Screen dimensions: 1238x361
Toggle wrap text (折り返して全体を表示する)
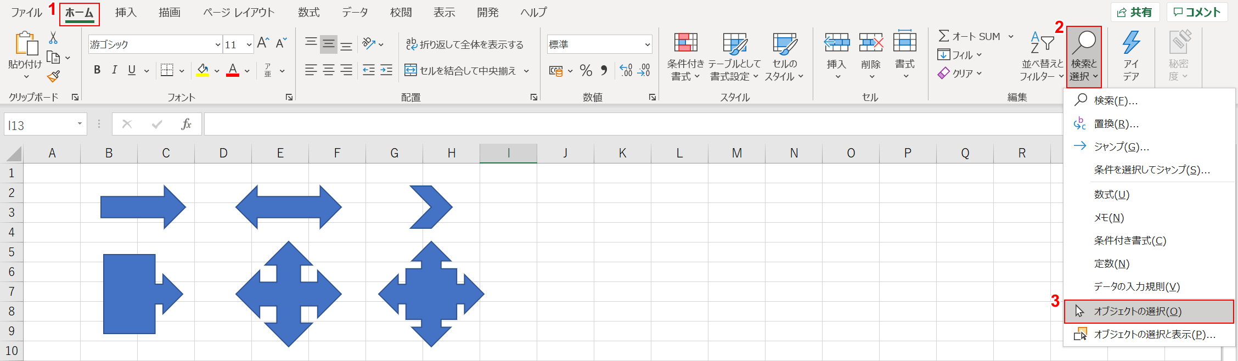(x=465, y=44)
